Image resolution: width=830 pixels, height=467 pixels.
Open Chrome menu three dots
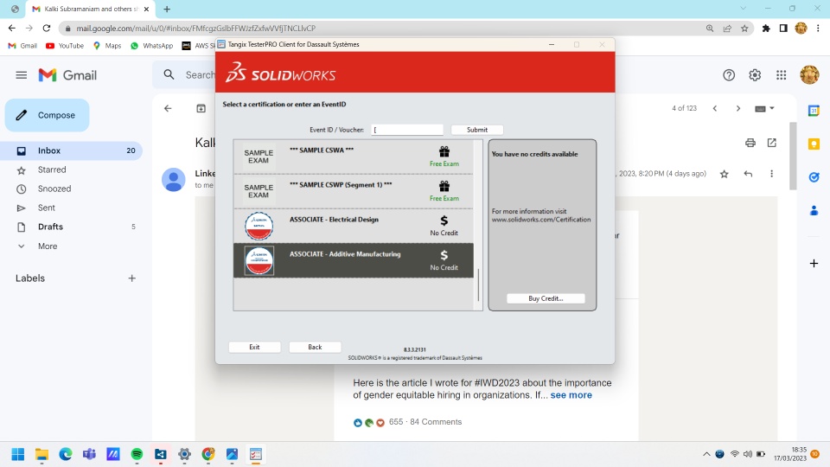coord(819,29)
